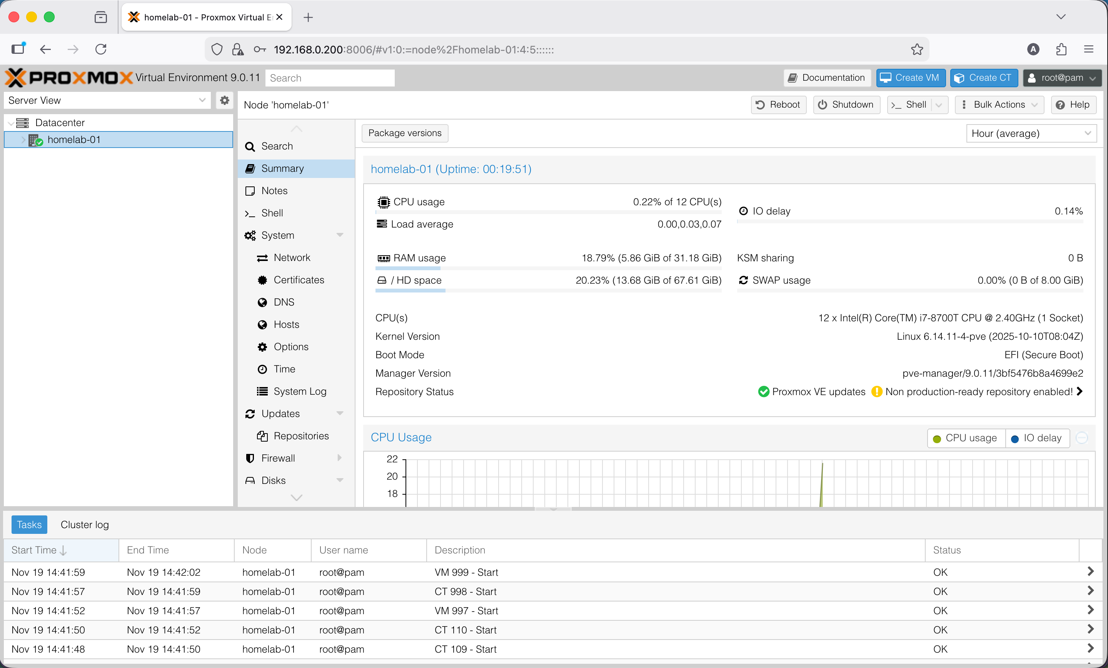Open the Repositories icon under Updates

pyautogui.click(x=263, y=435)
